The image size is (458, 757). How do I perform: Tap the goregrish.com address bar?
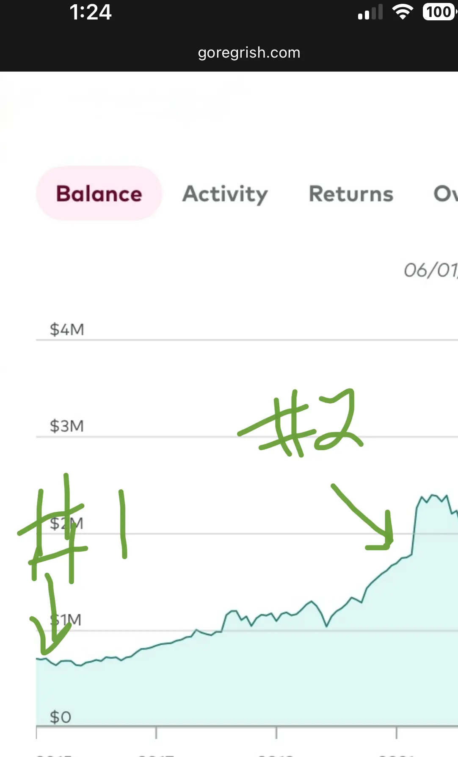point(249,53)
